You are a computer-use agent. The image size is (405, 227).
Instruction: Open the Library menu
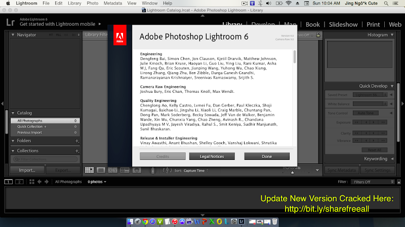coord(74,4)
